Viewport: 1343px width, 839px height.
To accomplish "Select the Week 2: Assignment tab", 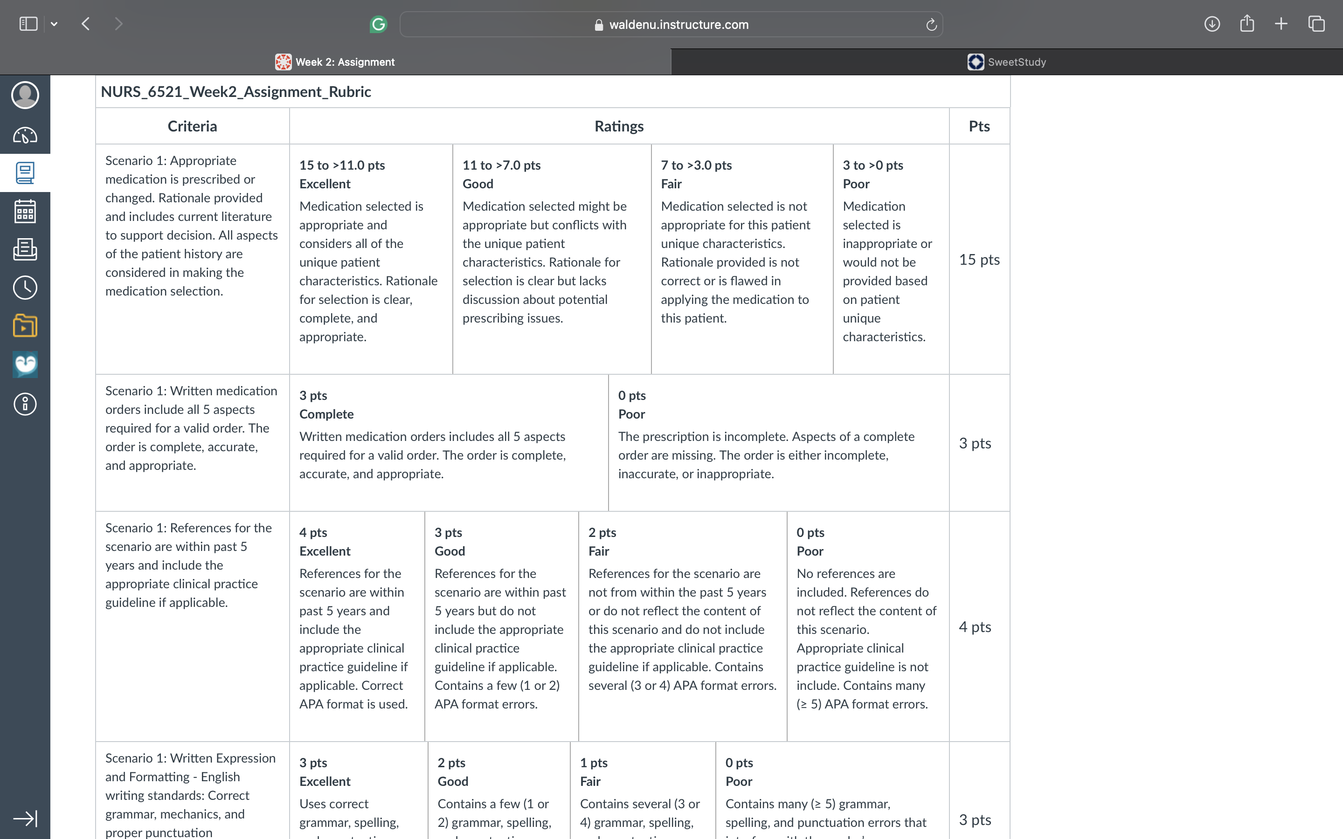I will tap(335, 62).
